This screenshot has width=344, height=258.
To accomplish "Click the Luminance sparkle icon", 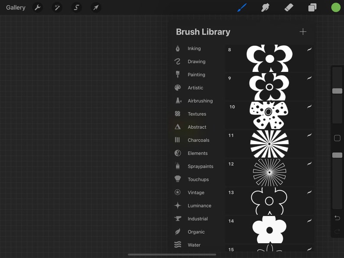I will [178, 205].
